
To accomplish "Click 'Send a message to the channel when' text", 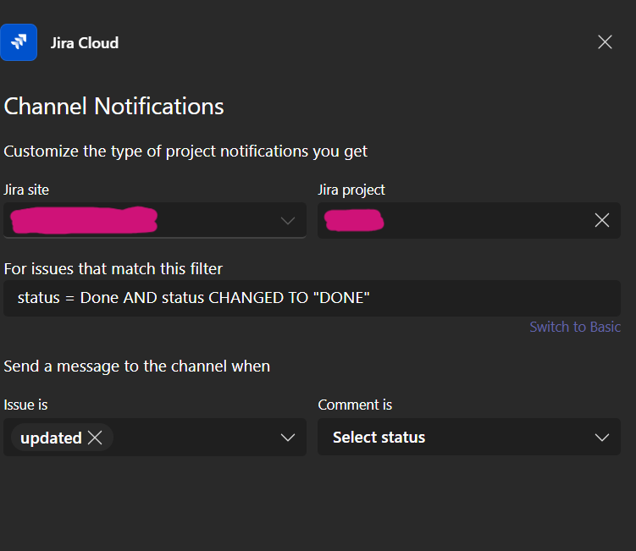I will pyautogui.click(x=136, y=366).
